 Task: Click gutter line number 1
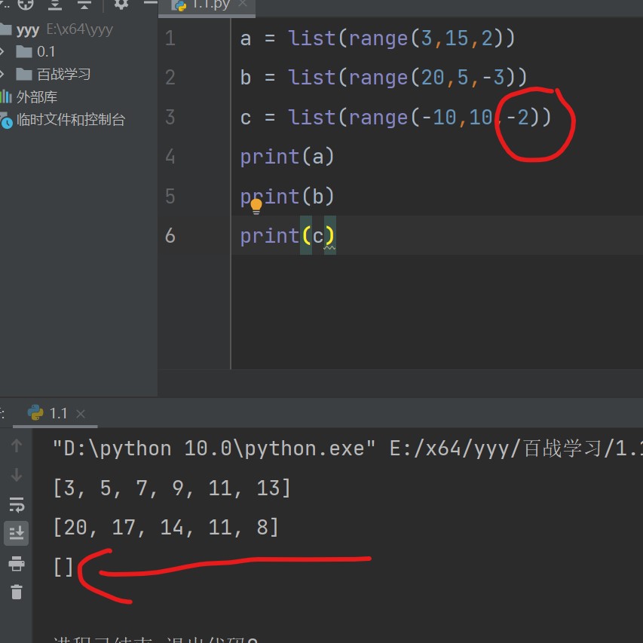[x=170, y=38]
